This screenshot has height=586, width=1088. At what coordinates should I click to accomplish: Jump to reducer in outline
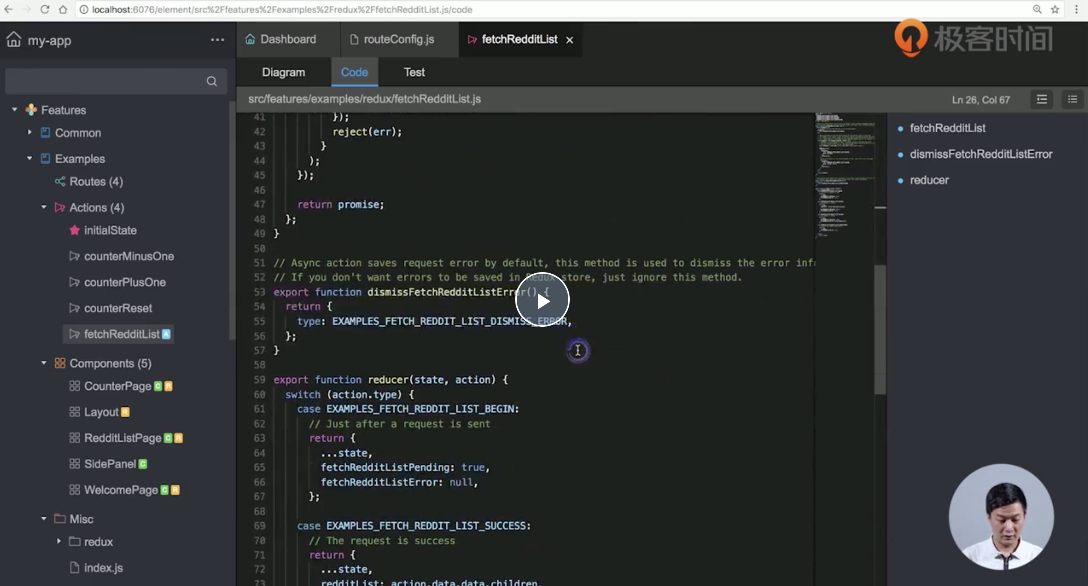tap(929, 180)
